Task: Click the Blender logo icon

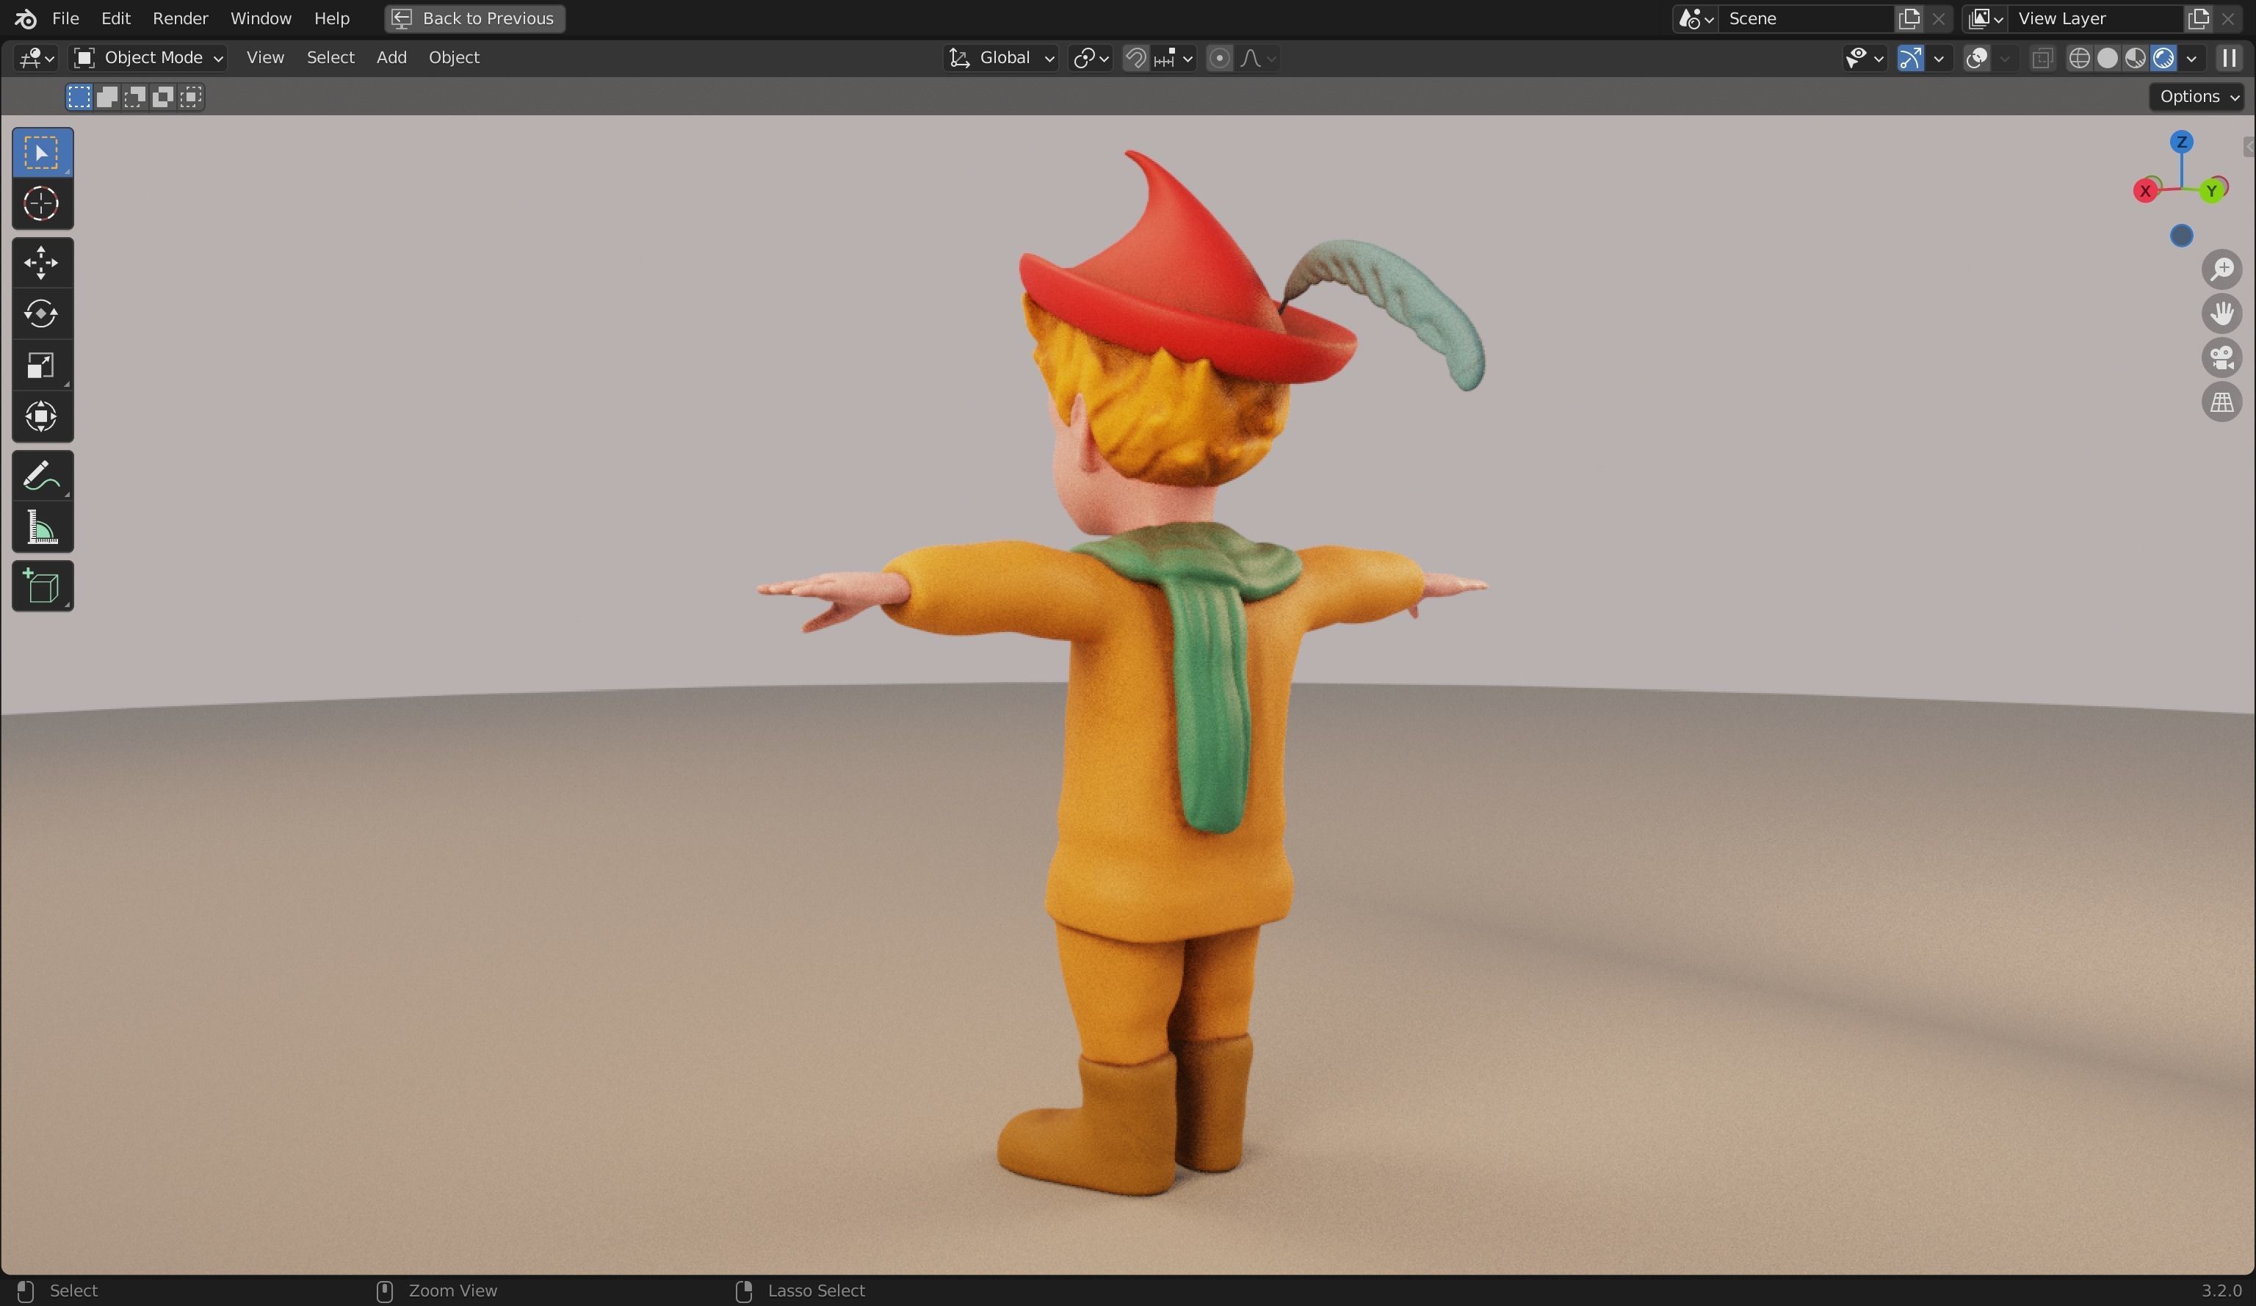Action: click(25, 18)
